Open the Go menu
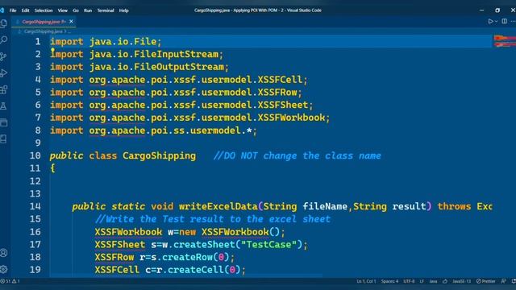Screen dimensions: 516x290 coord(76,10)
